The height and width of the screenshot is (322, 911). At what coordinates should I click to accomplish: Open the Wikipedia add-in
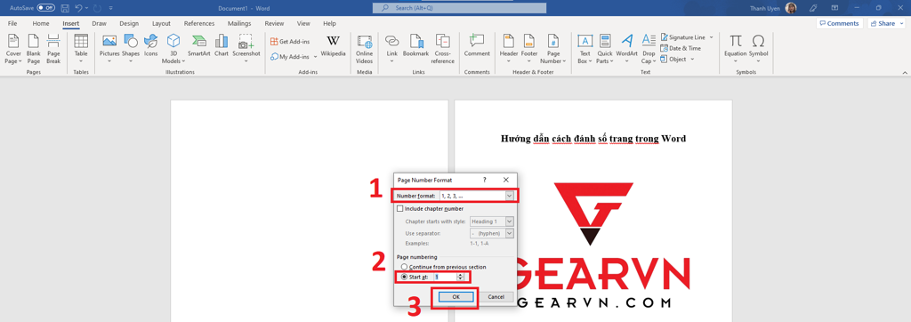point(334,46)
